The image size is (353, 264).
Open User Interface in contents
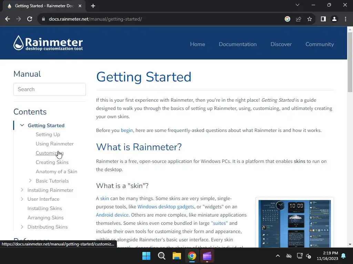coord(43,199)
